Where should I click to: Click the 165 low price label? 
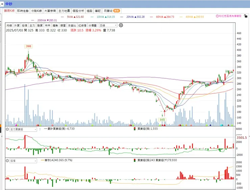click(162, 119)
